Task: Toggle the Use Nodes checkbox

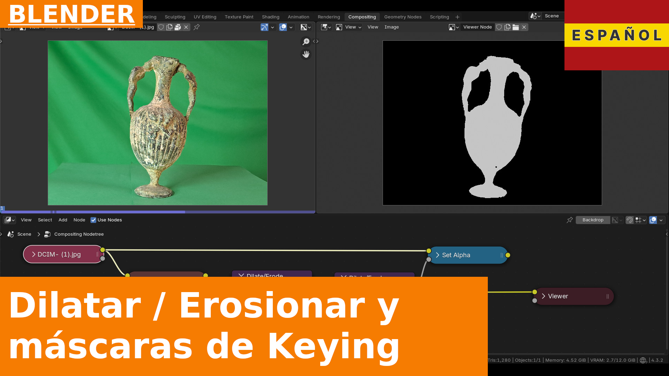Action: (x=93, y=220)
